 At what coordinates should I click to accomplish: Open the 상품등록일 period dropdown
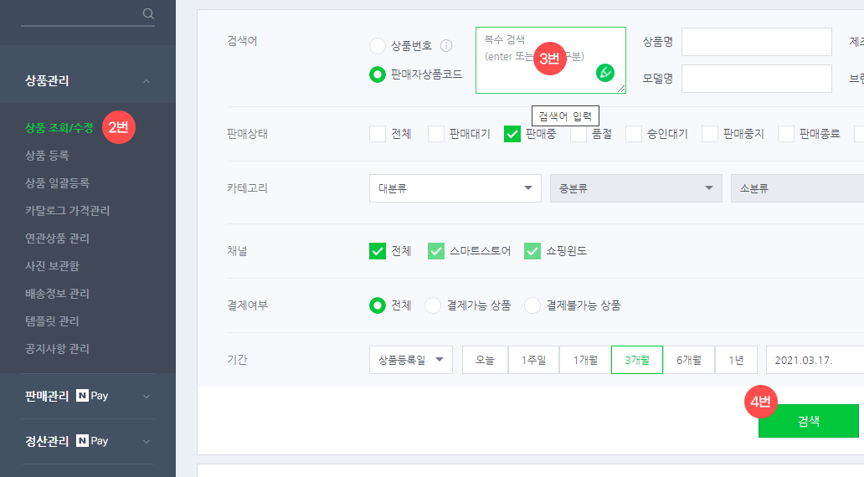click(410, 360)
